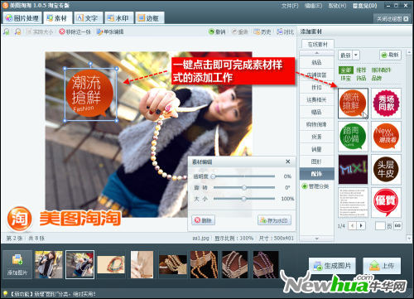Open the 历史 history icon
The image size is (414, 299).
click(257, 31)
